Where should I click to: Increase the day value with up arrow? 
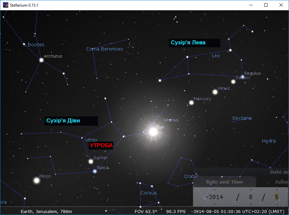[277, 190]
